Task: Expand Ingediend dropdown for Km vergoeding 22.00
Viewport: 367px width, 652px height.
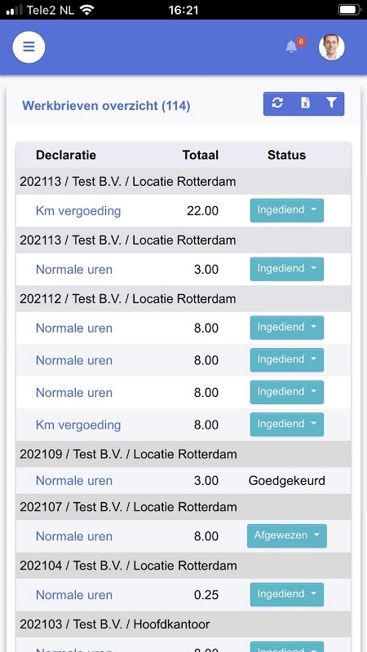Action: pyautogui.click(x=287, y=210)
